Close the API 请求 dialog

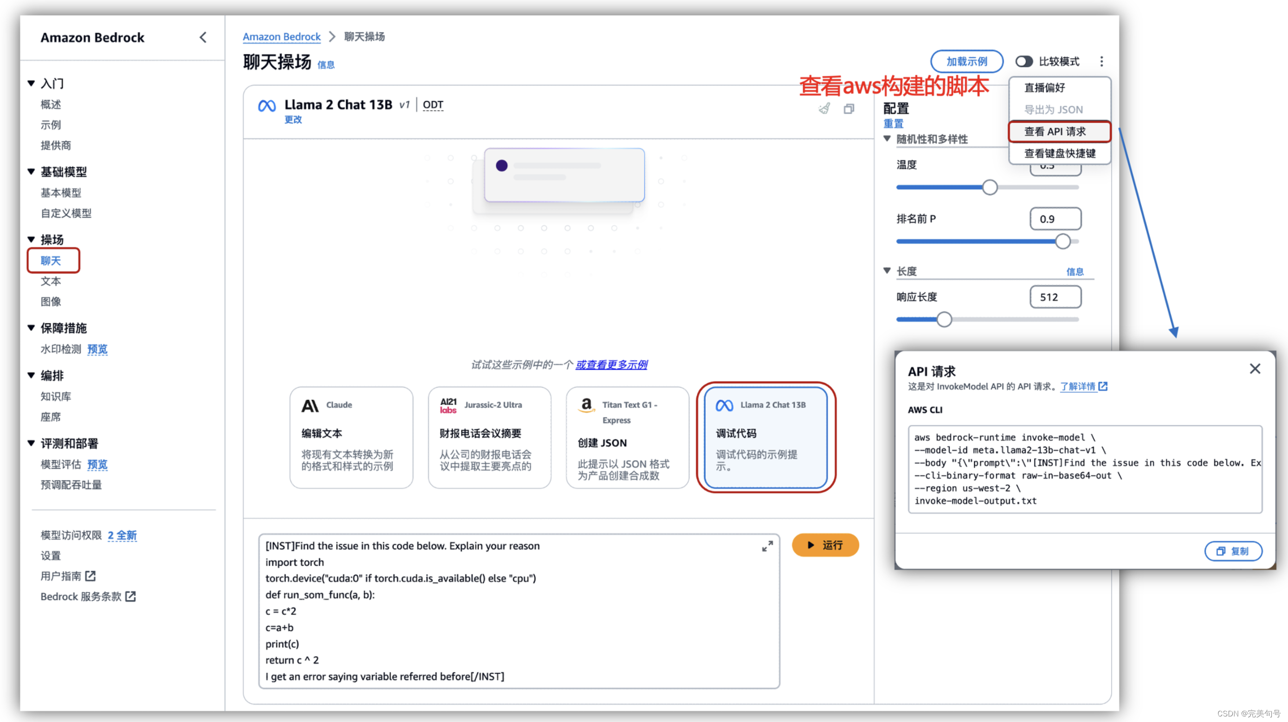click(x=1255, y=369)
